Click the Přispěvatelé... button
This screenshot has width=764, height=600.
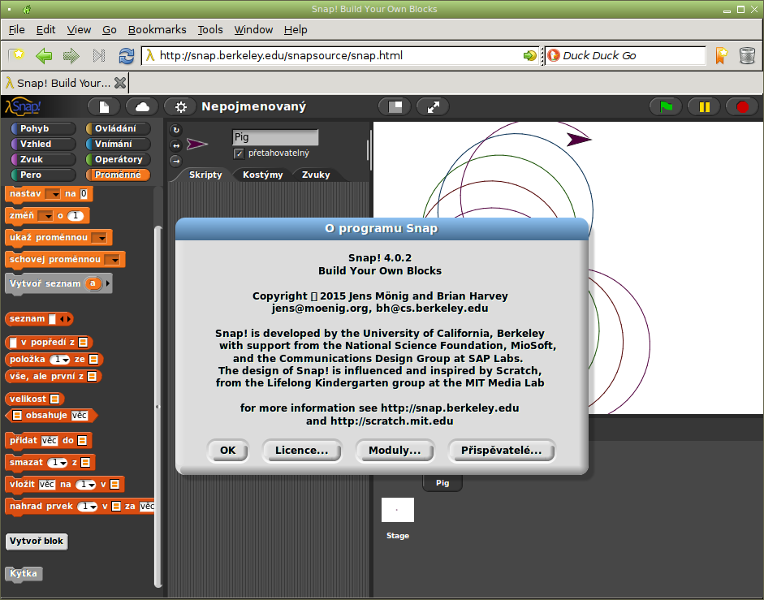[x=501, y=451]
